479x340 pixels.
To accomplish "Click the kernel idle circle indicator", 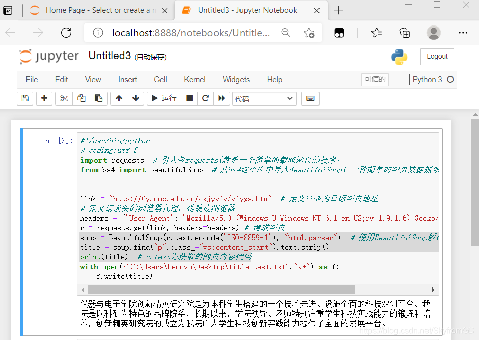I will (450, 80).
